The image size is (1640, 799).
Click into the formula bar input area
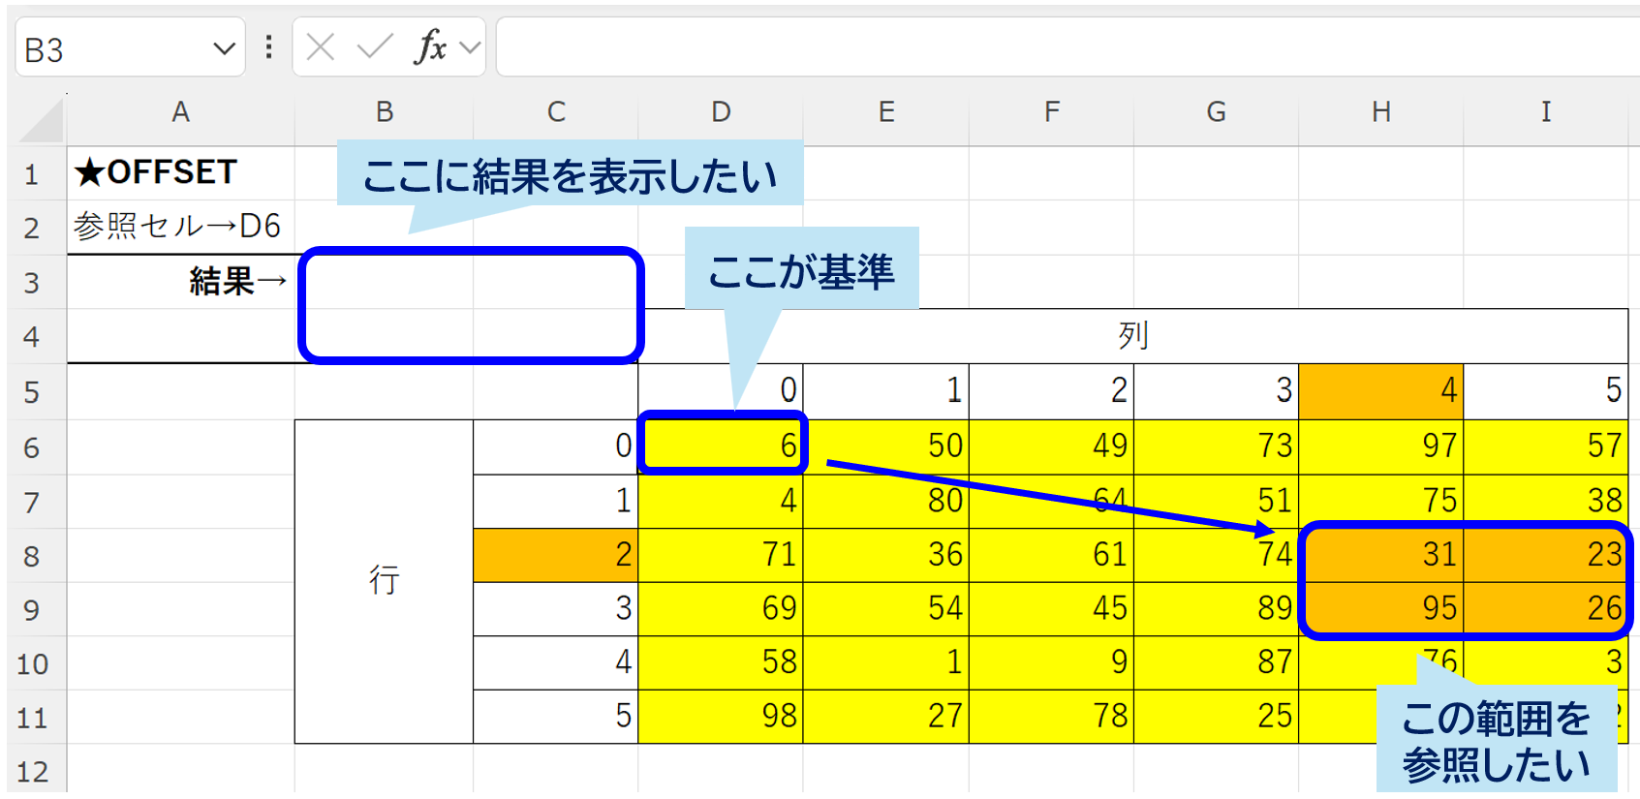click(1066, 46)
